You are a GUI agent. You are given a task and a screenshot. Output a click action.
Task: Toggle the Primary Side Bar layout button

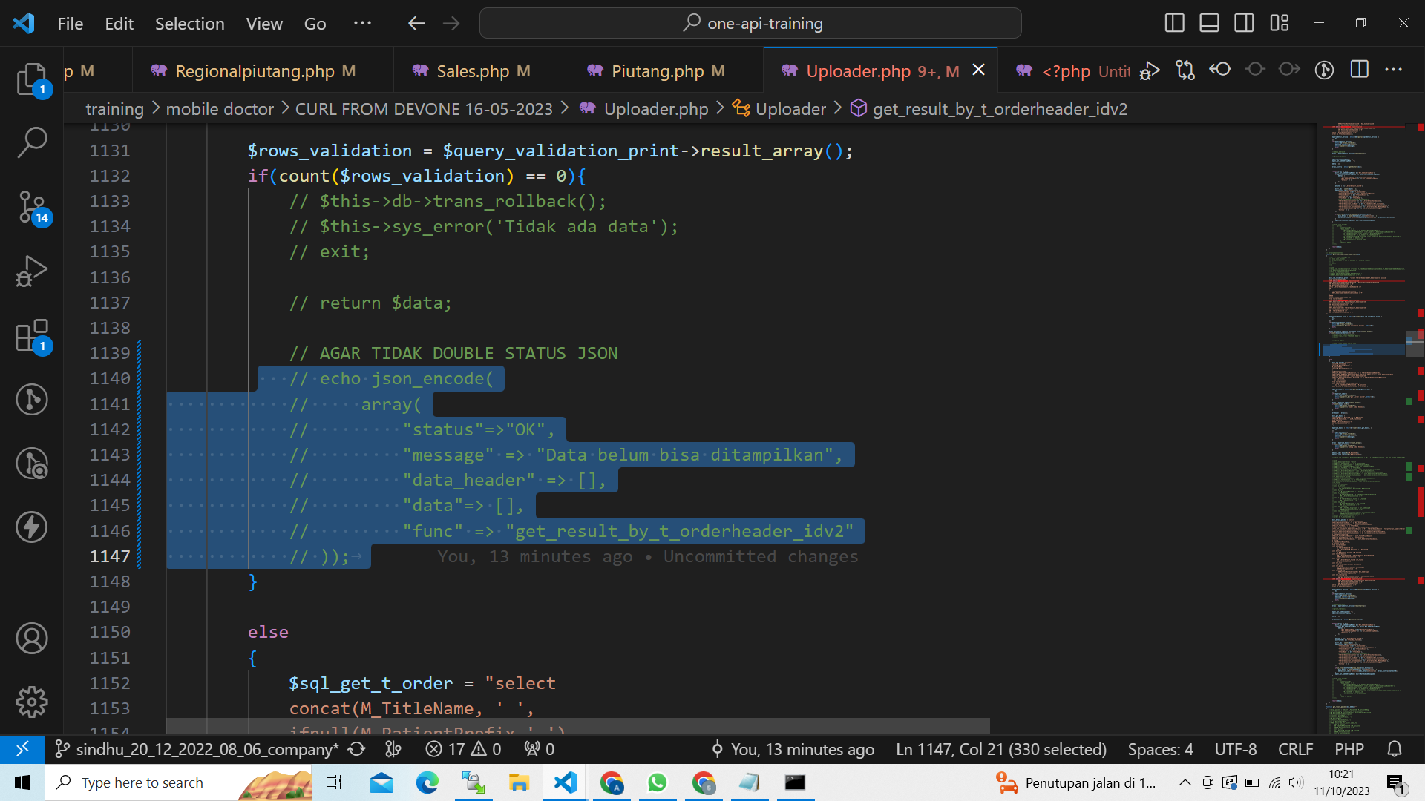click(1174, 23)
